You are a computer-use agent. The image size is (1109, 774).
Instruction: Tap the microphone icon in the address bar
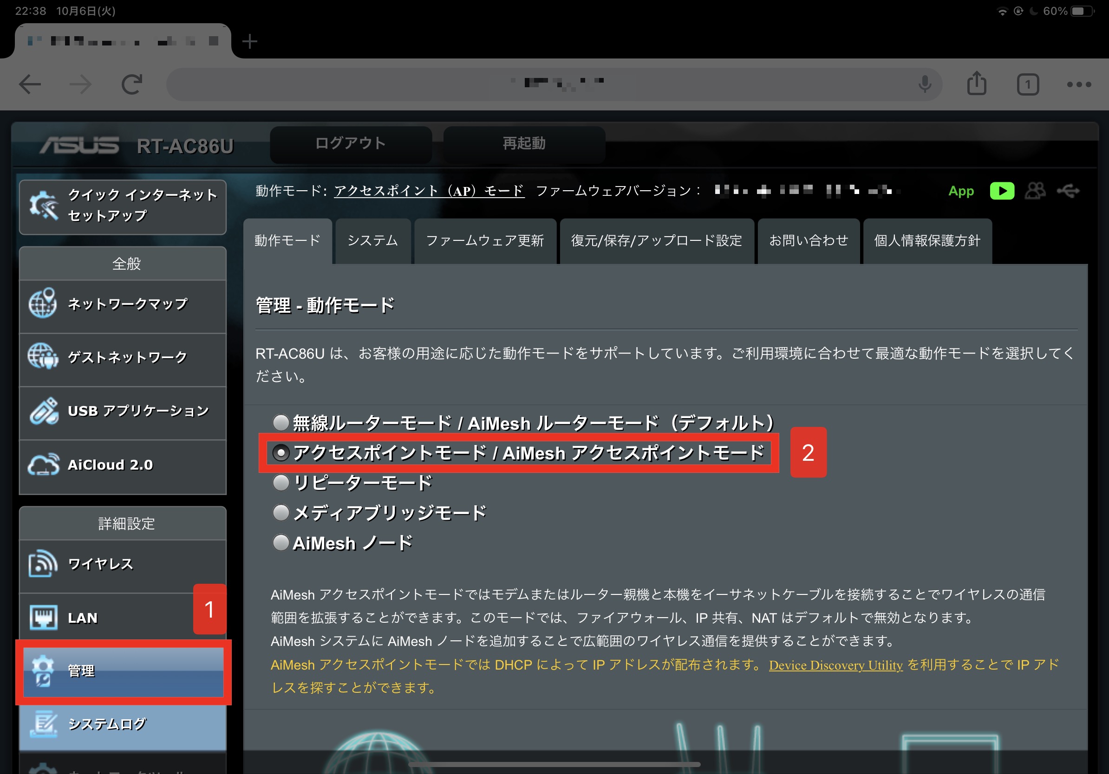925,84
